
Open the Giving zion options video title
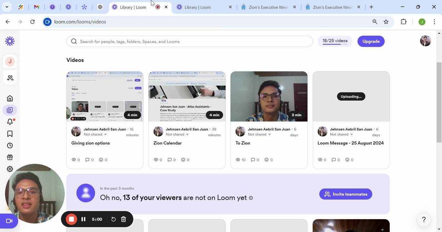click(91, 143)
